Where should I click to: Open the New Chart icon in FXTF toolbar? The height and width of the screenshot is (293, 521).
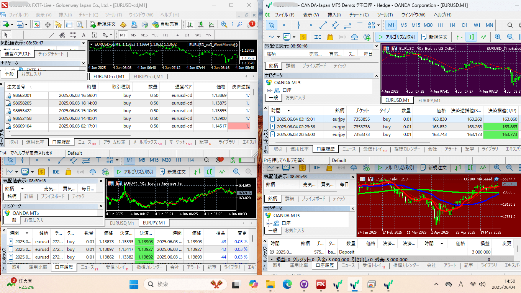6,24
